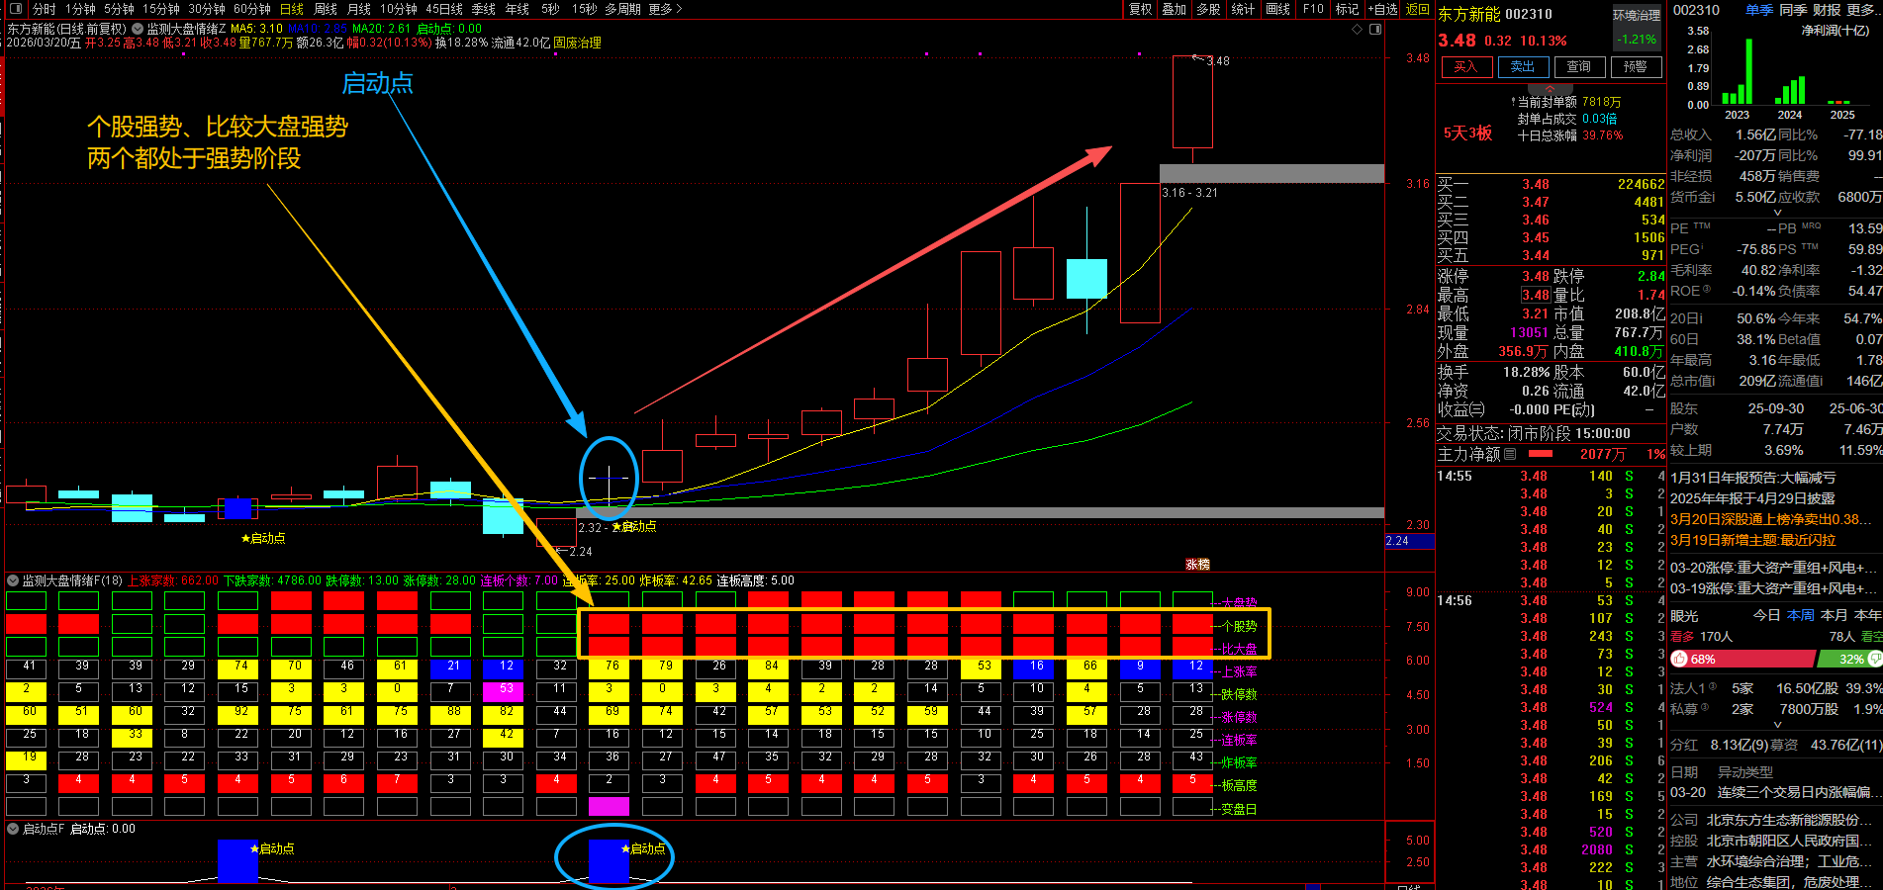Switch to 年线 yearly chart

[518, 9]
